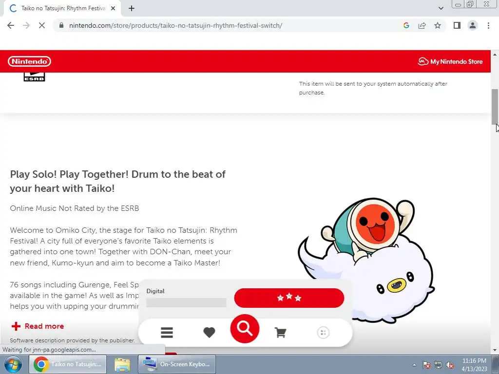Click the padlock site info icon
The width and height of the screenshot is (499, 374).
coord(61,25)
